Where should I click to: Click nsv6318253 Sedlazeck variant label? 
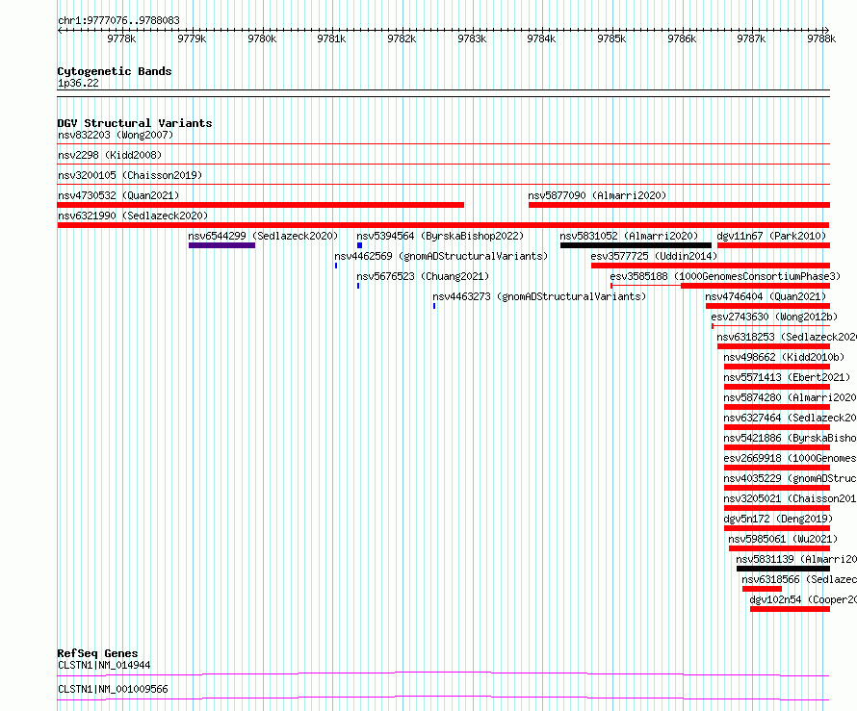(x=787, y=337)
